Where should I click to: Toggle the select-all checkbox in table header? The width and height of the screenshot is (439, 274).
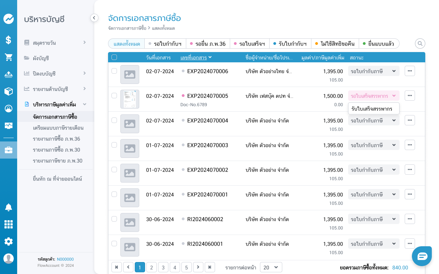pyautogui.click(x=114, y=57)
